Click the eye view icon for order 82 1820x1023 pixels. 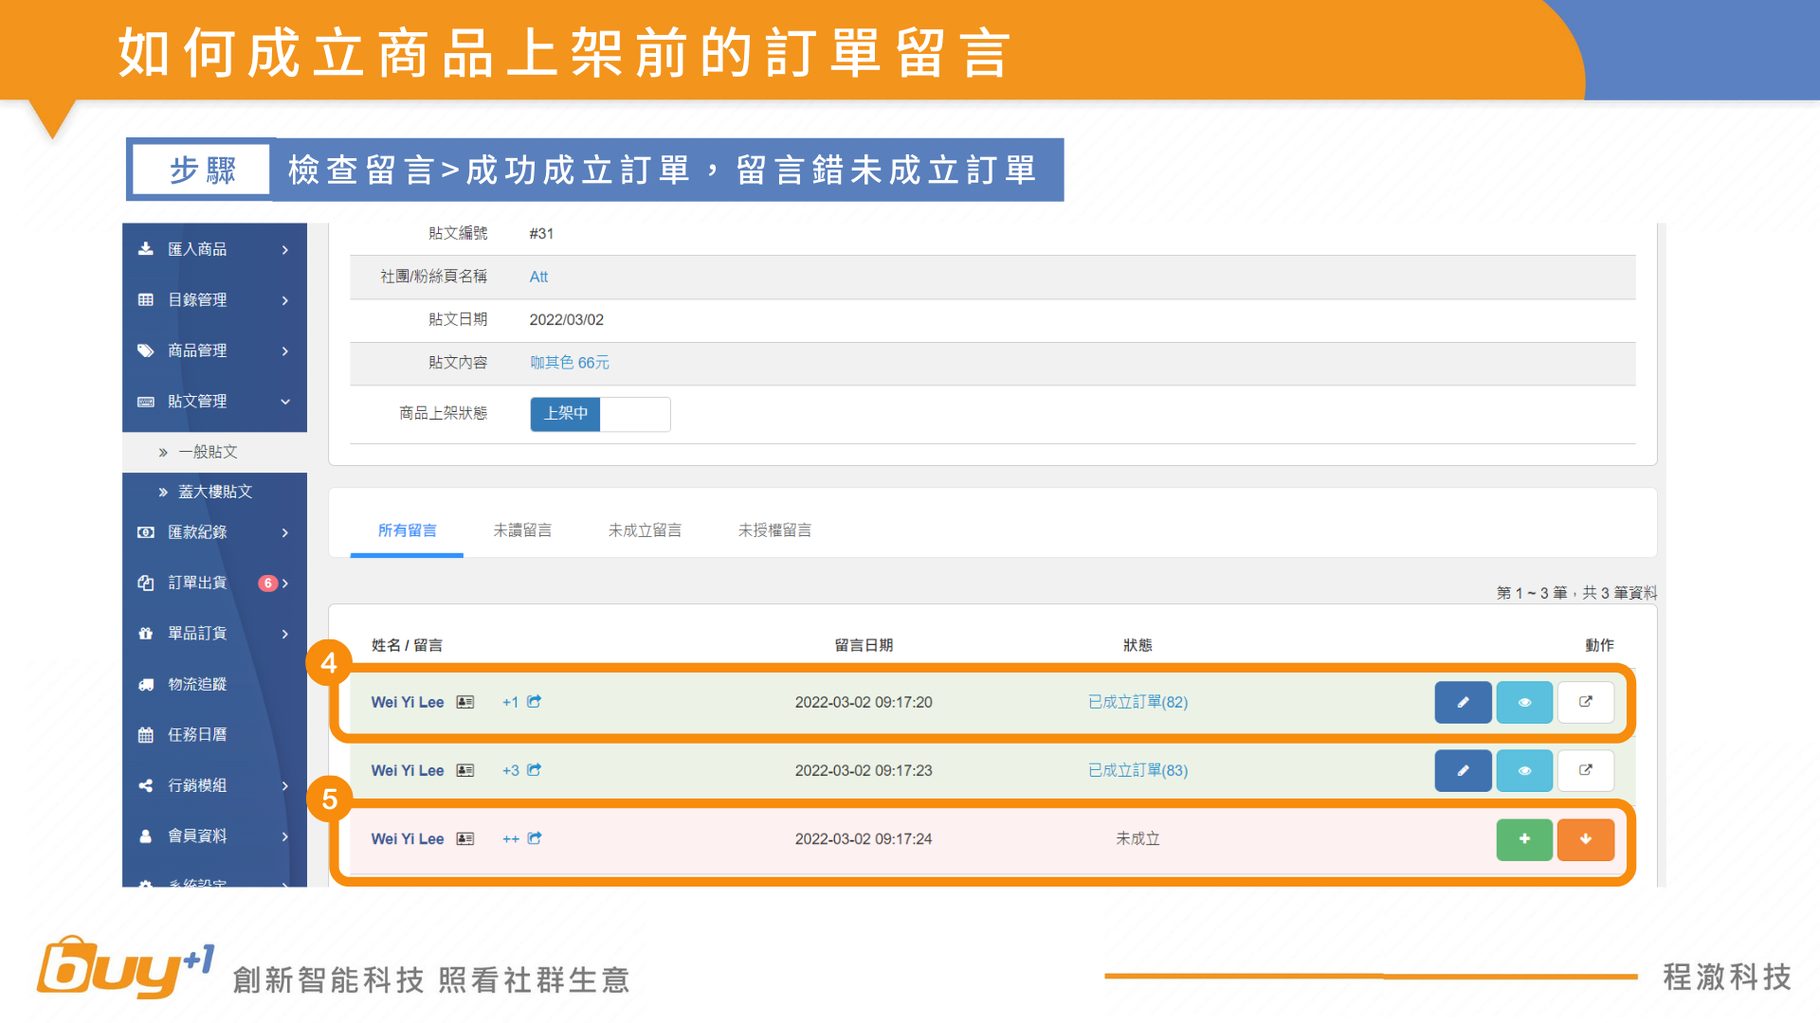(x=1524, y=702)
